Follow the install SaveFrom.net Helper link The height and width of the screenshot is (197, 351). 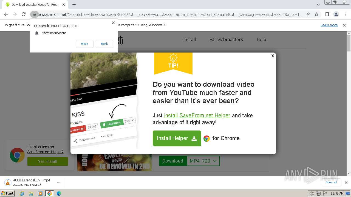pos(197,115)
